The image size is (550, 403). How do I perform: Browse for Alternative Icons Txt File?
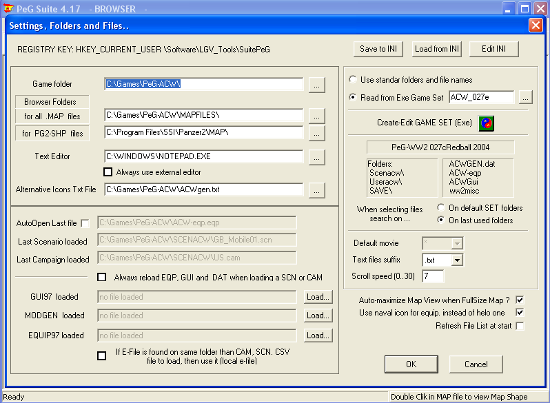tap(316, 189)
